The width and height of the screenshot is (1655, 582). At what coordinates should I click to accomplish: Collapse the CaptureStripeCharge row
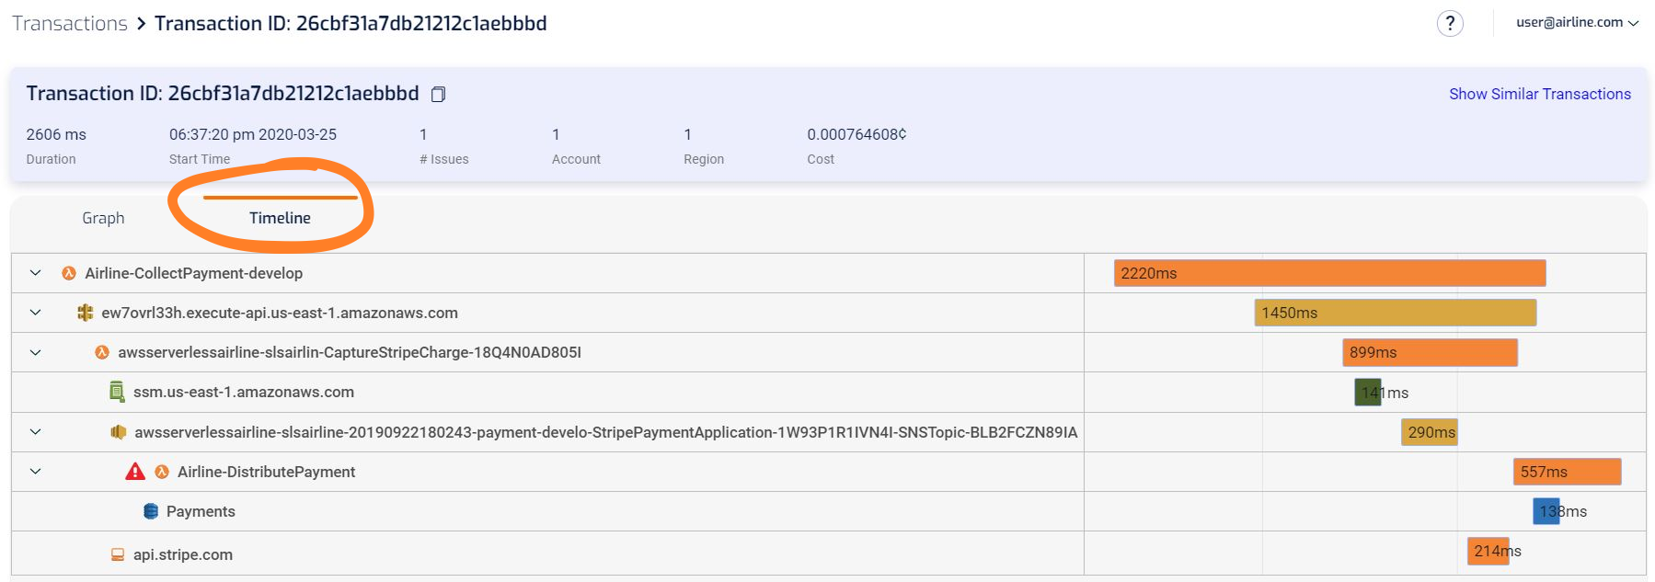(x=35, y=352)
